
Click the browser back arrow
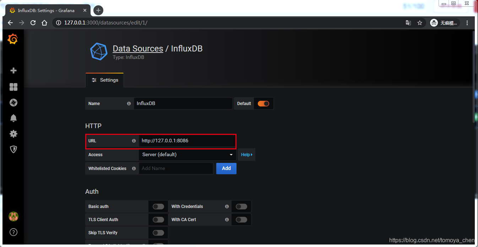click(x=10, y=23)
